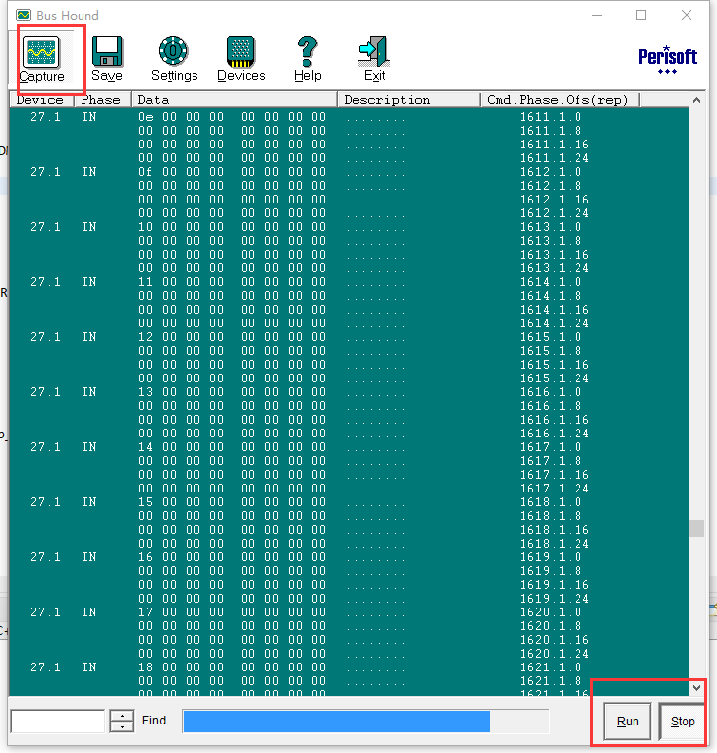Click the Find spinner up arrow
This screenshot has height=753, width=717.
click(122, 715)
